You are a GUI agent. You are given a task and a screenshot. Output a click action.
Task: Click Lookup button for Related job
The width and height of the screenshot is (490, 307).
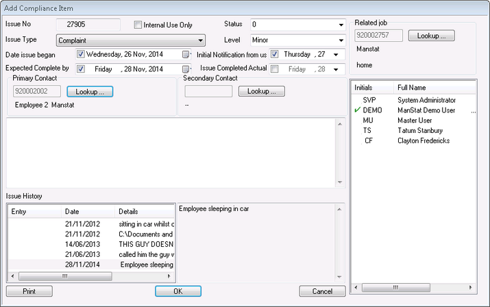click(431, 36)
